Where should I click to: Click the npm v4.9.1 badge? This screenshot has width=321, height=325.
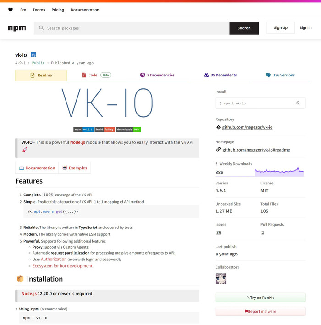[83, 130]
